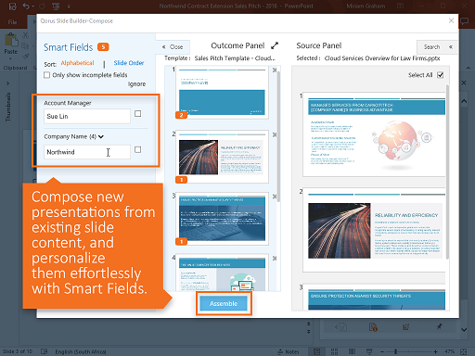Uncheck the Select All checkbox
The image size is (475, 356).
(x=441, y=75)
